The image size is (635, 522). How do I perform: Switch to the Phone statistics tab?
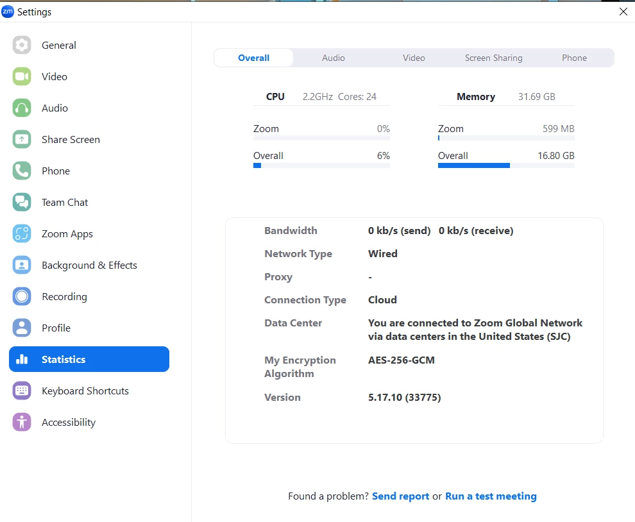(x=574, y=58)
